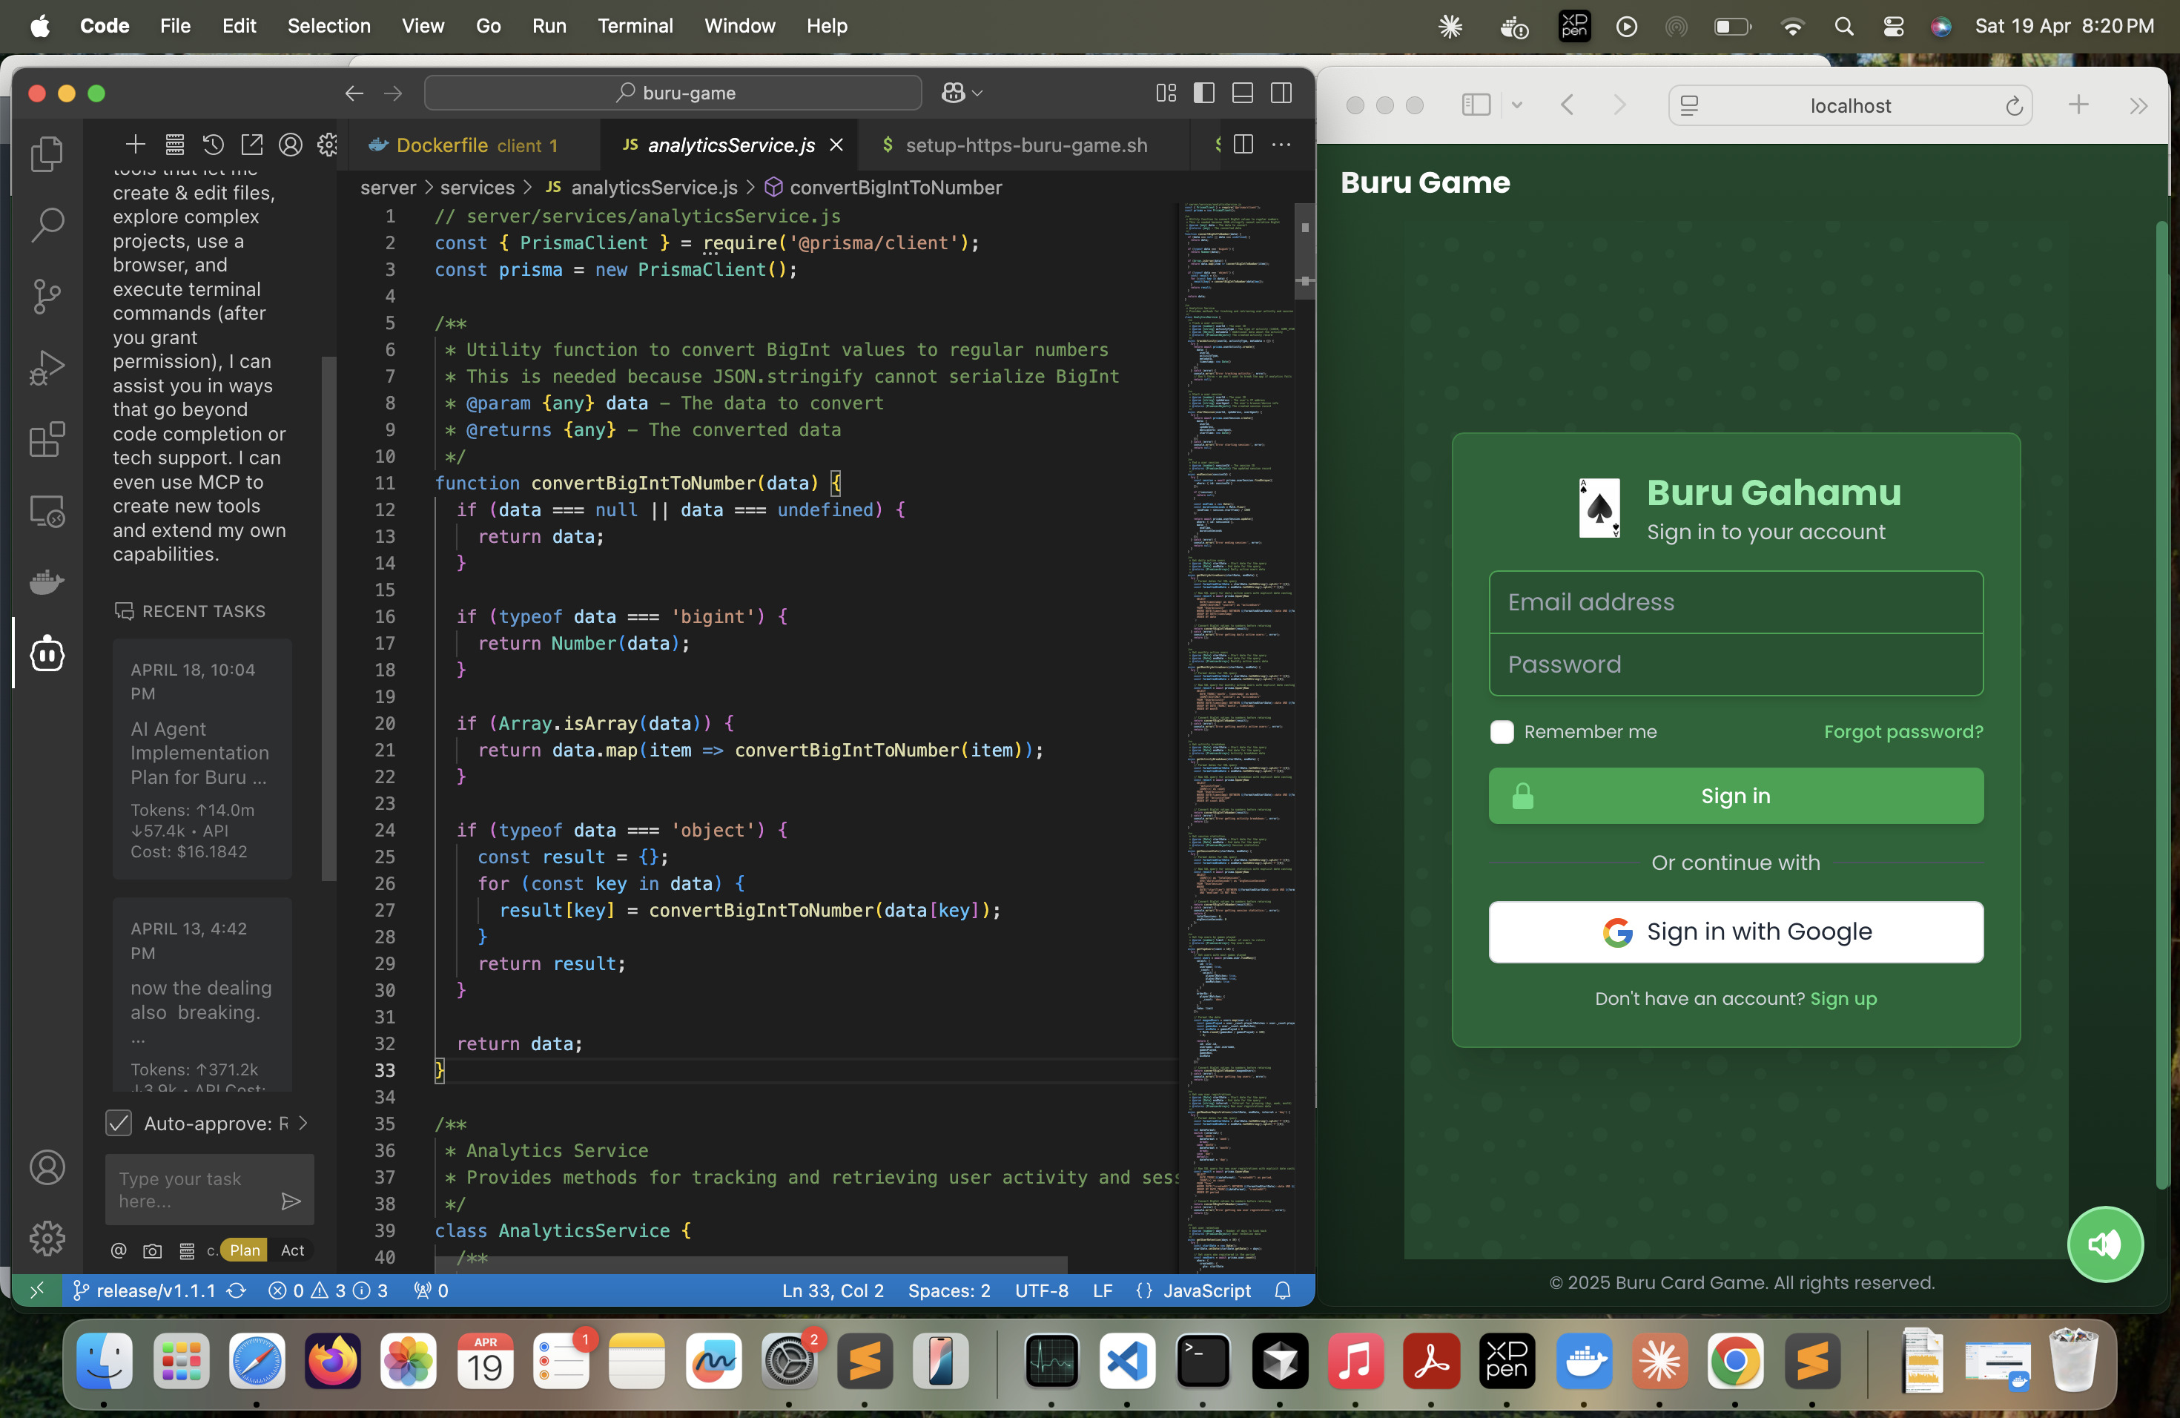Image resolution: width=2180 pixels, height=1418 pixels.
Task: Open the Source Control view
Action: pos(47,296)
